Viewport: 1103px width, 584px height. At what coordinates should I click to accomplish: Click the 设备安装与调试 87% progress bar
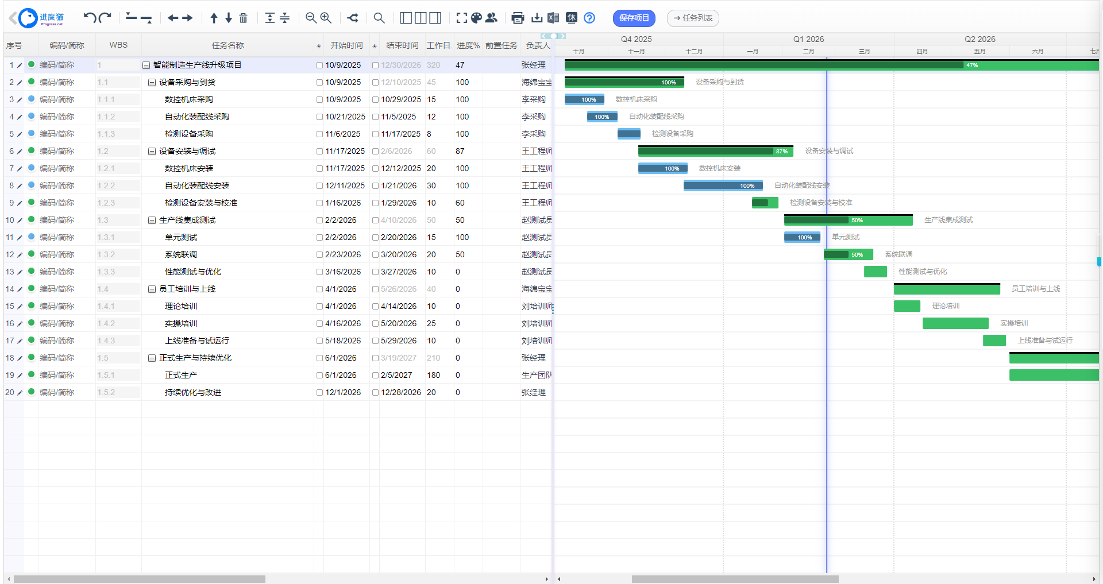[x=716, y=151]
